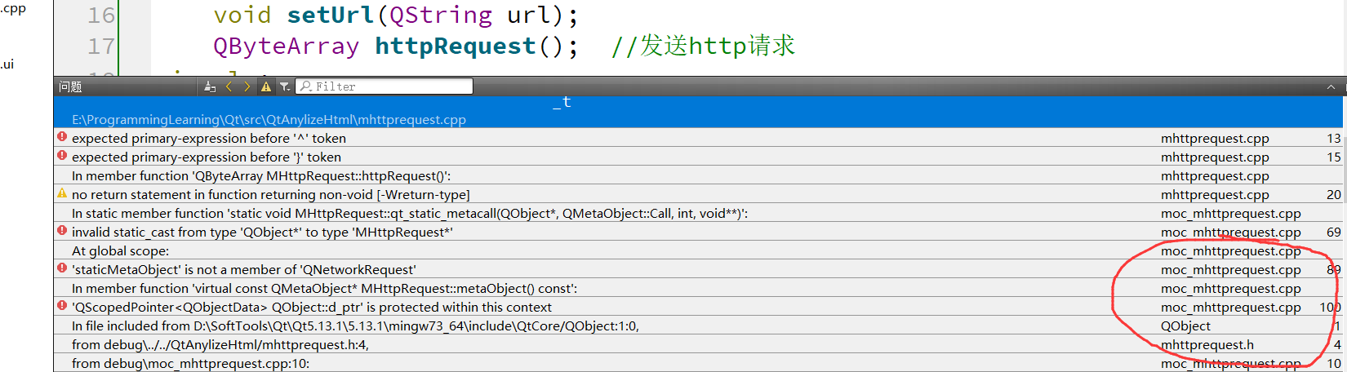Click warning icon of the no return statement issue

tap(62, 193)
